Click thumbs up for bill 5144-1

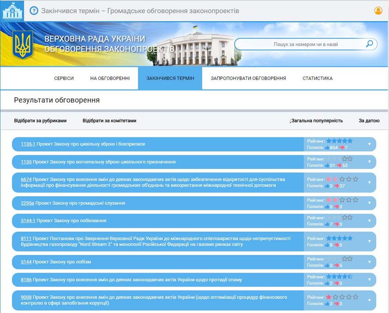point(327,224)
